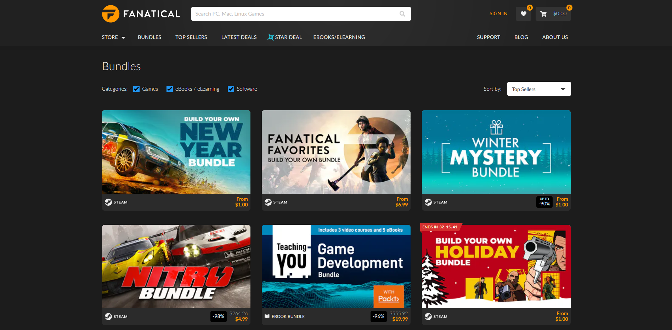Screen dimensions: 672x330
Task: Uncheck the eBooks / eLearning checkbox
Action: (x=170, y=89)
